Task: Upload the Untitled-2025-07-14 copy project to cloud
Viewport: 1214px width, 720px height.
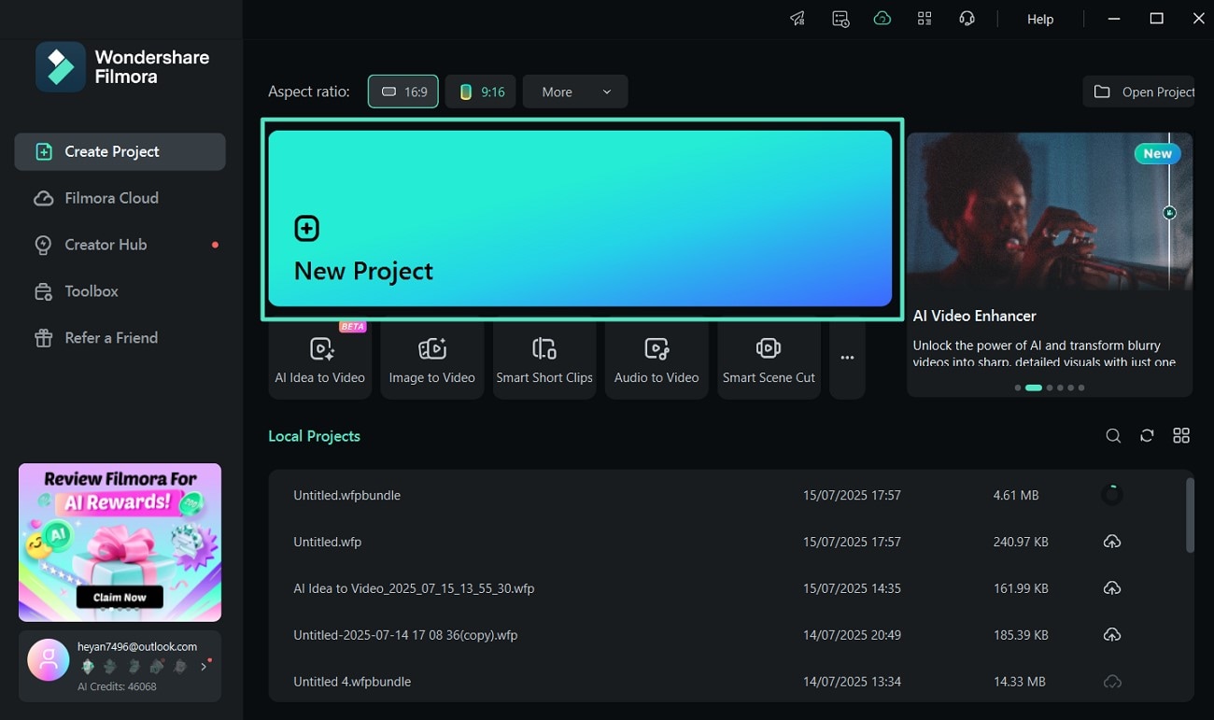Action: (1111, 635)
